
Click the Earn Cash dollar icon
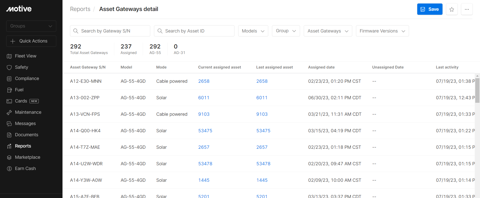(x=9, y=169)
